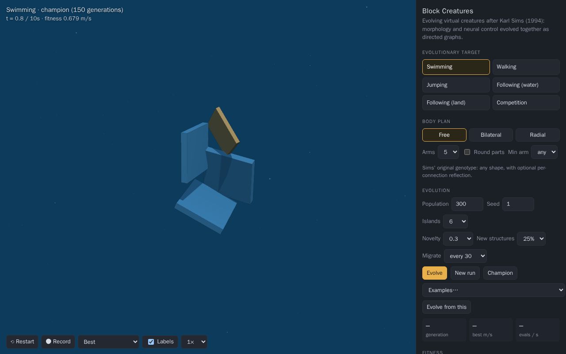Click the Seed input field
The height and width of the screenshot is (354, 566).
pos(518,204)
